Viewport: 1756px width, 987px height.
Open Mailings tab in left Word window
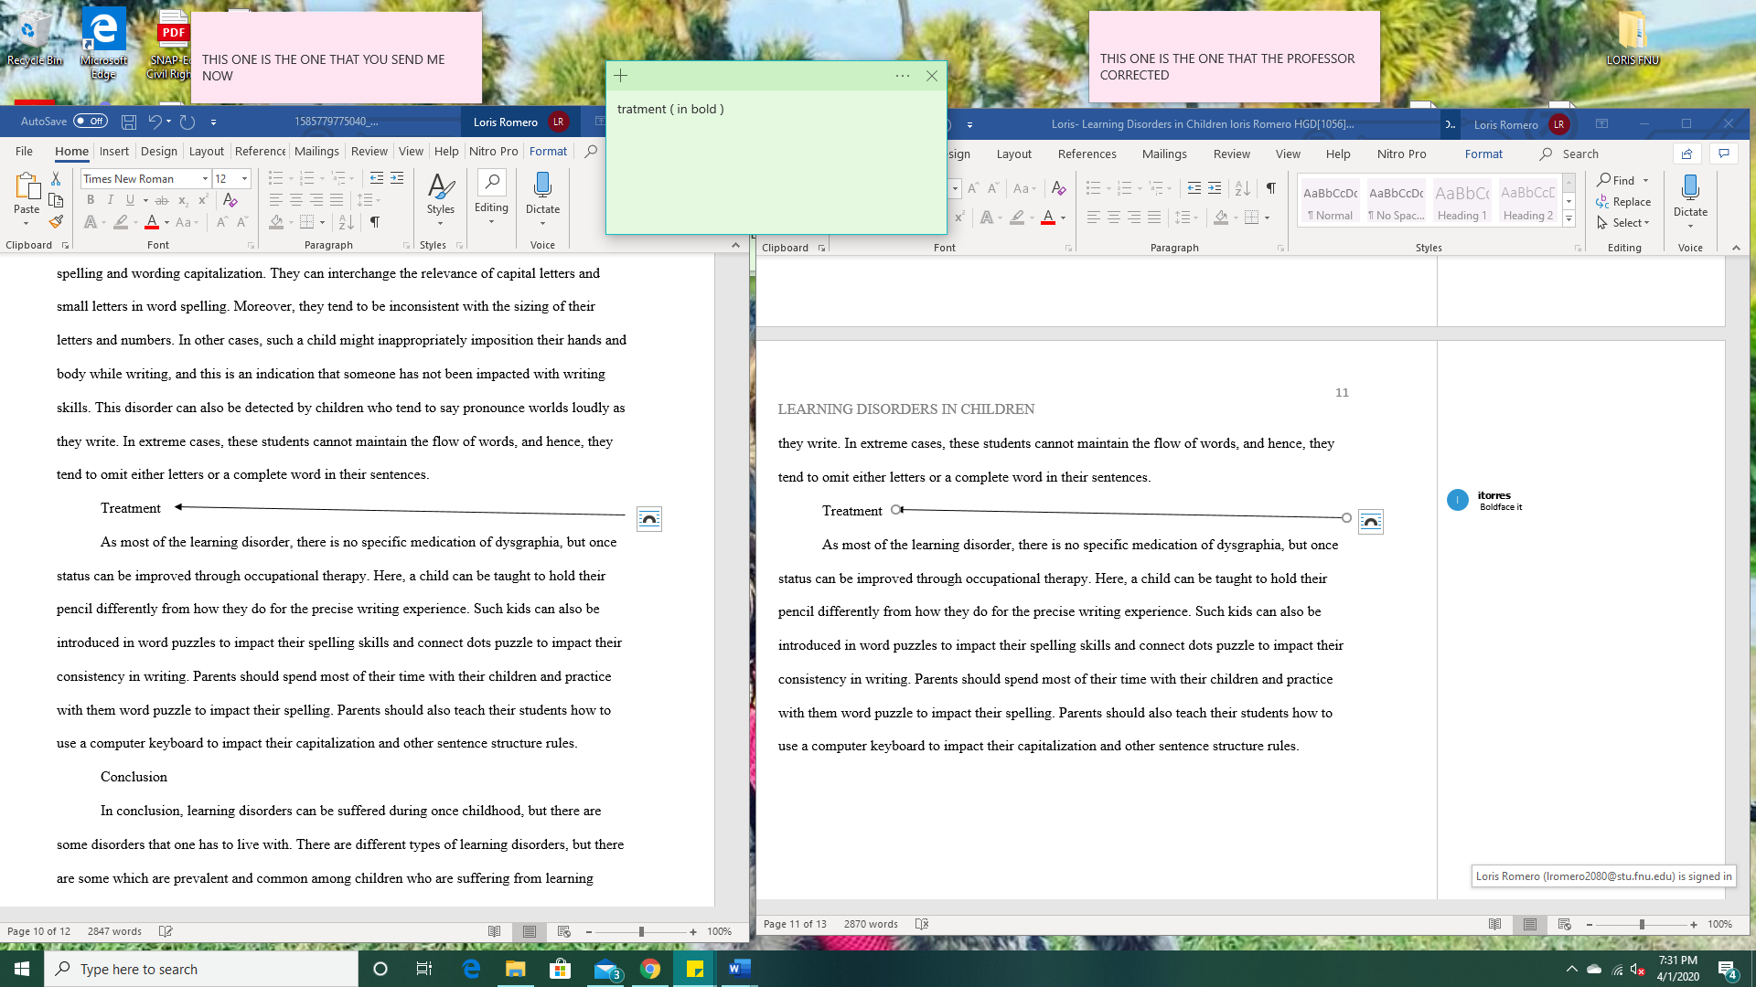(316, 152)
